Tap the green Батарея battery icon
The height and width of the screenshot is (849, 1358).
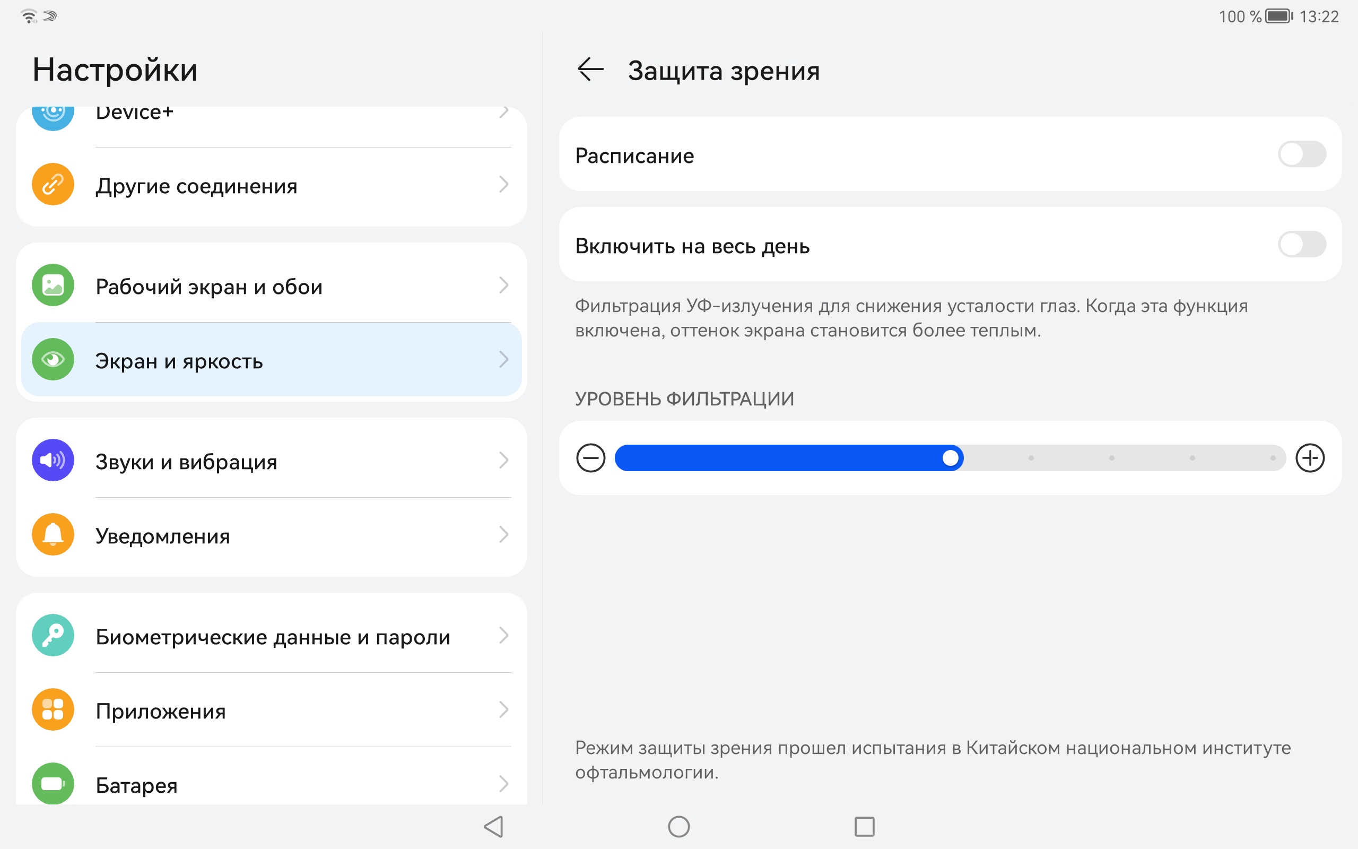coord(53,784)
